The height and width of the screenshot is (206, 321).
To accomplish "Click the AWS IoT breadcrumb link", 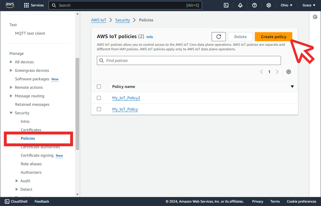I will (99, 20).
